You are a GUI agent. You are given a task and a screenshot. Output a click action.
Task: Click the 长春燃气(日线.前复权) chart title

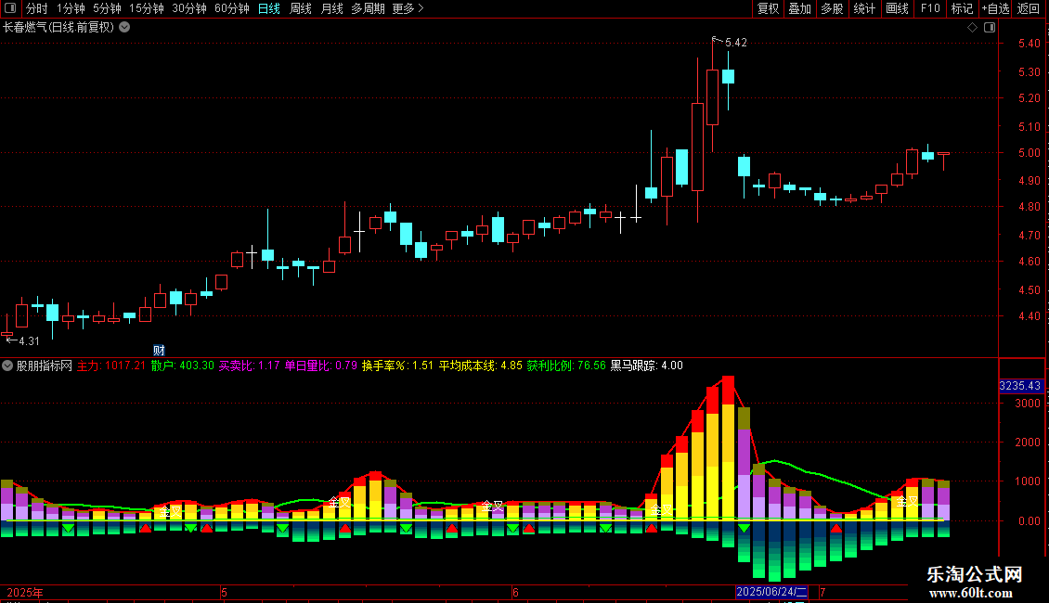click(58, 28)
